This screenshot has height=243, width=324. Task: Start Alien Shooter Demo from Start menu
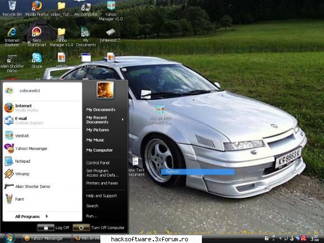[x=42, y=187]
